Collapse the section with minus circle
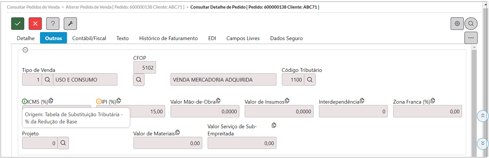Screen dimensions: 489x158 coord(26,50)
